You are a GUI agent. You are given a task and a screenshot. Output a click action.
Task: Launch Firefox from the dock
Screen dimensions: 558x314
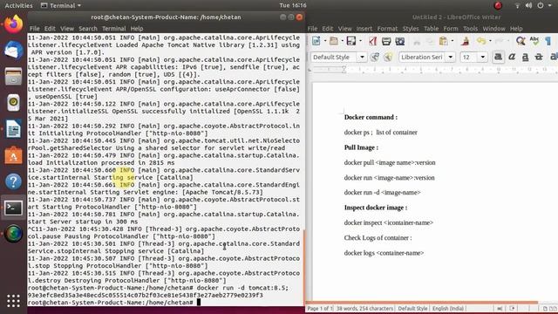(x=13, y=24)
